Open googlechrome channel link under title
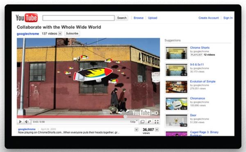The width and height of the screenshot is (246, 152). tap(28, 34)
